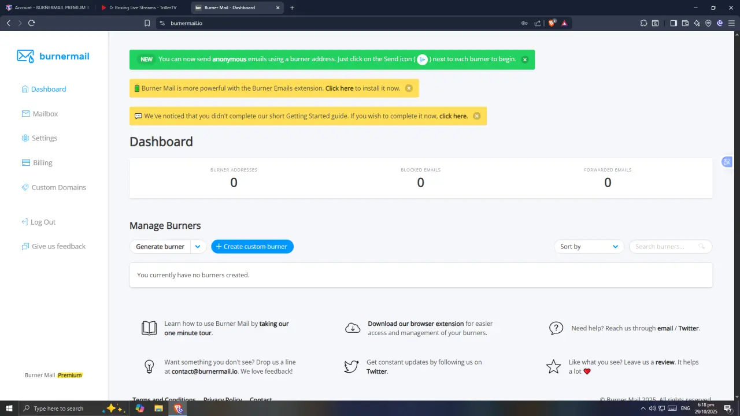Open the Windows notification center icon

728,408
